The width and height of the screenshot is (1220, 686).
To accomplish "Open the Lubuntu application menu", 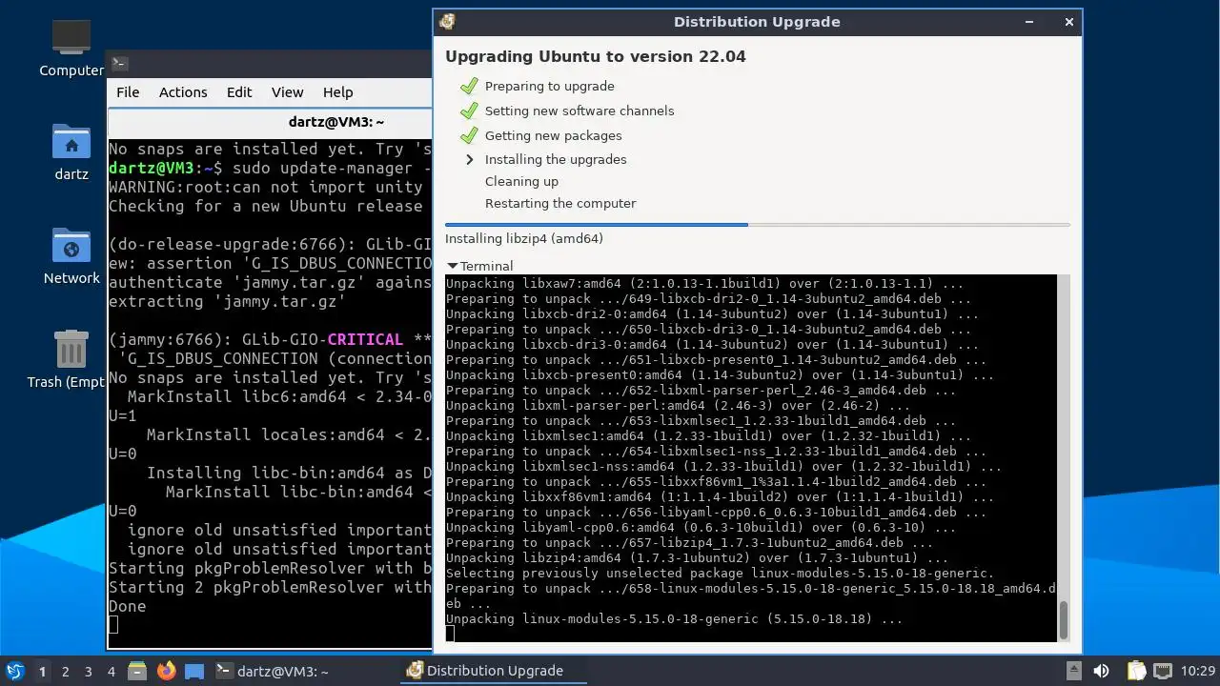I will [14, 671].
